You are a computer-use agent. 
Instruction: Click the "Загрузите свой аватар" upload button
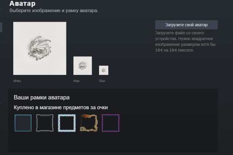186,25
